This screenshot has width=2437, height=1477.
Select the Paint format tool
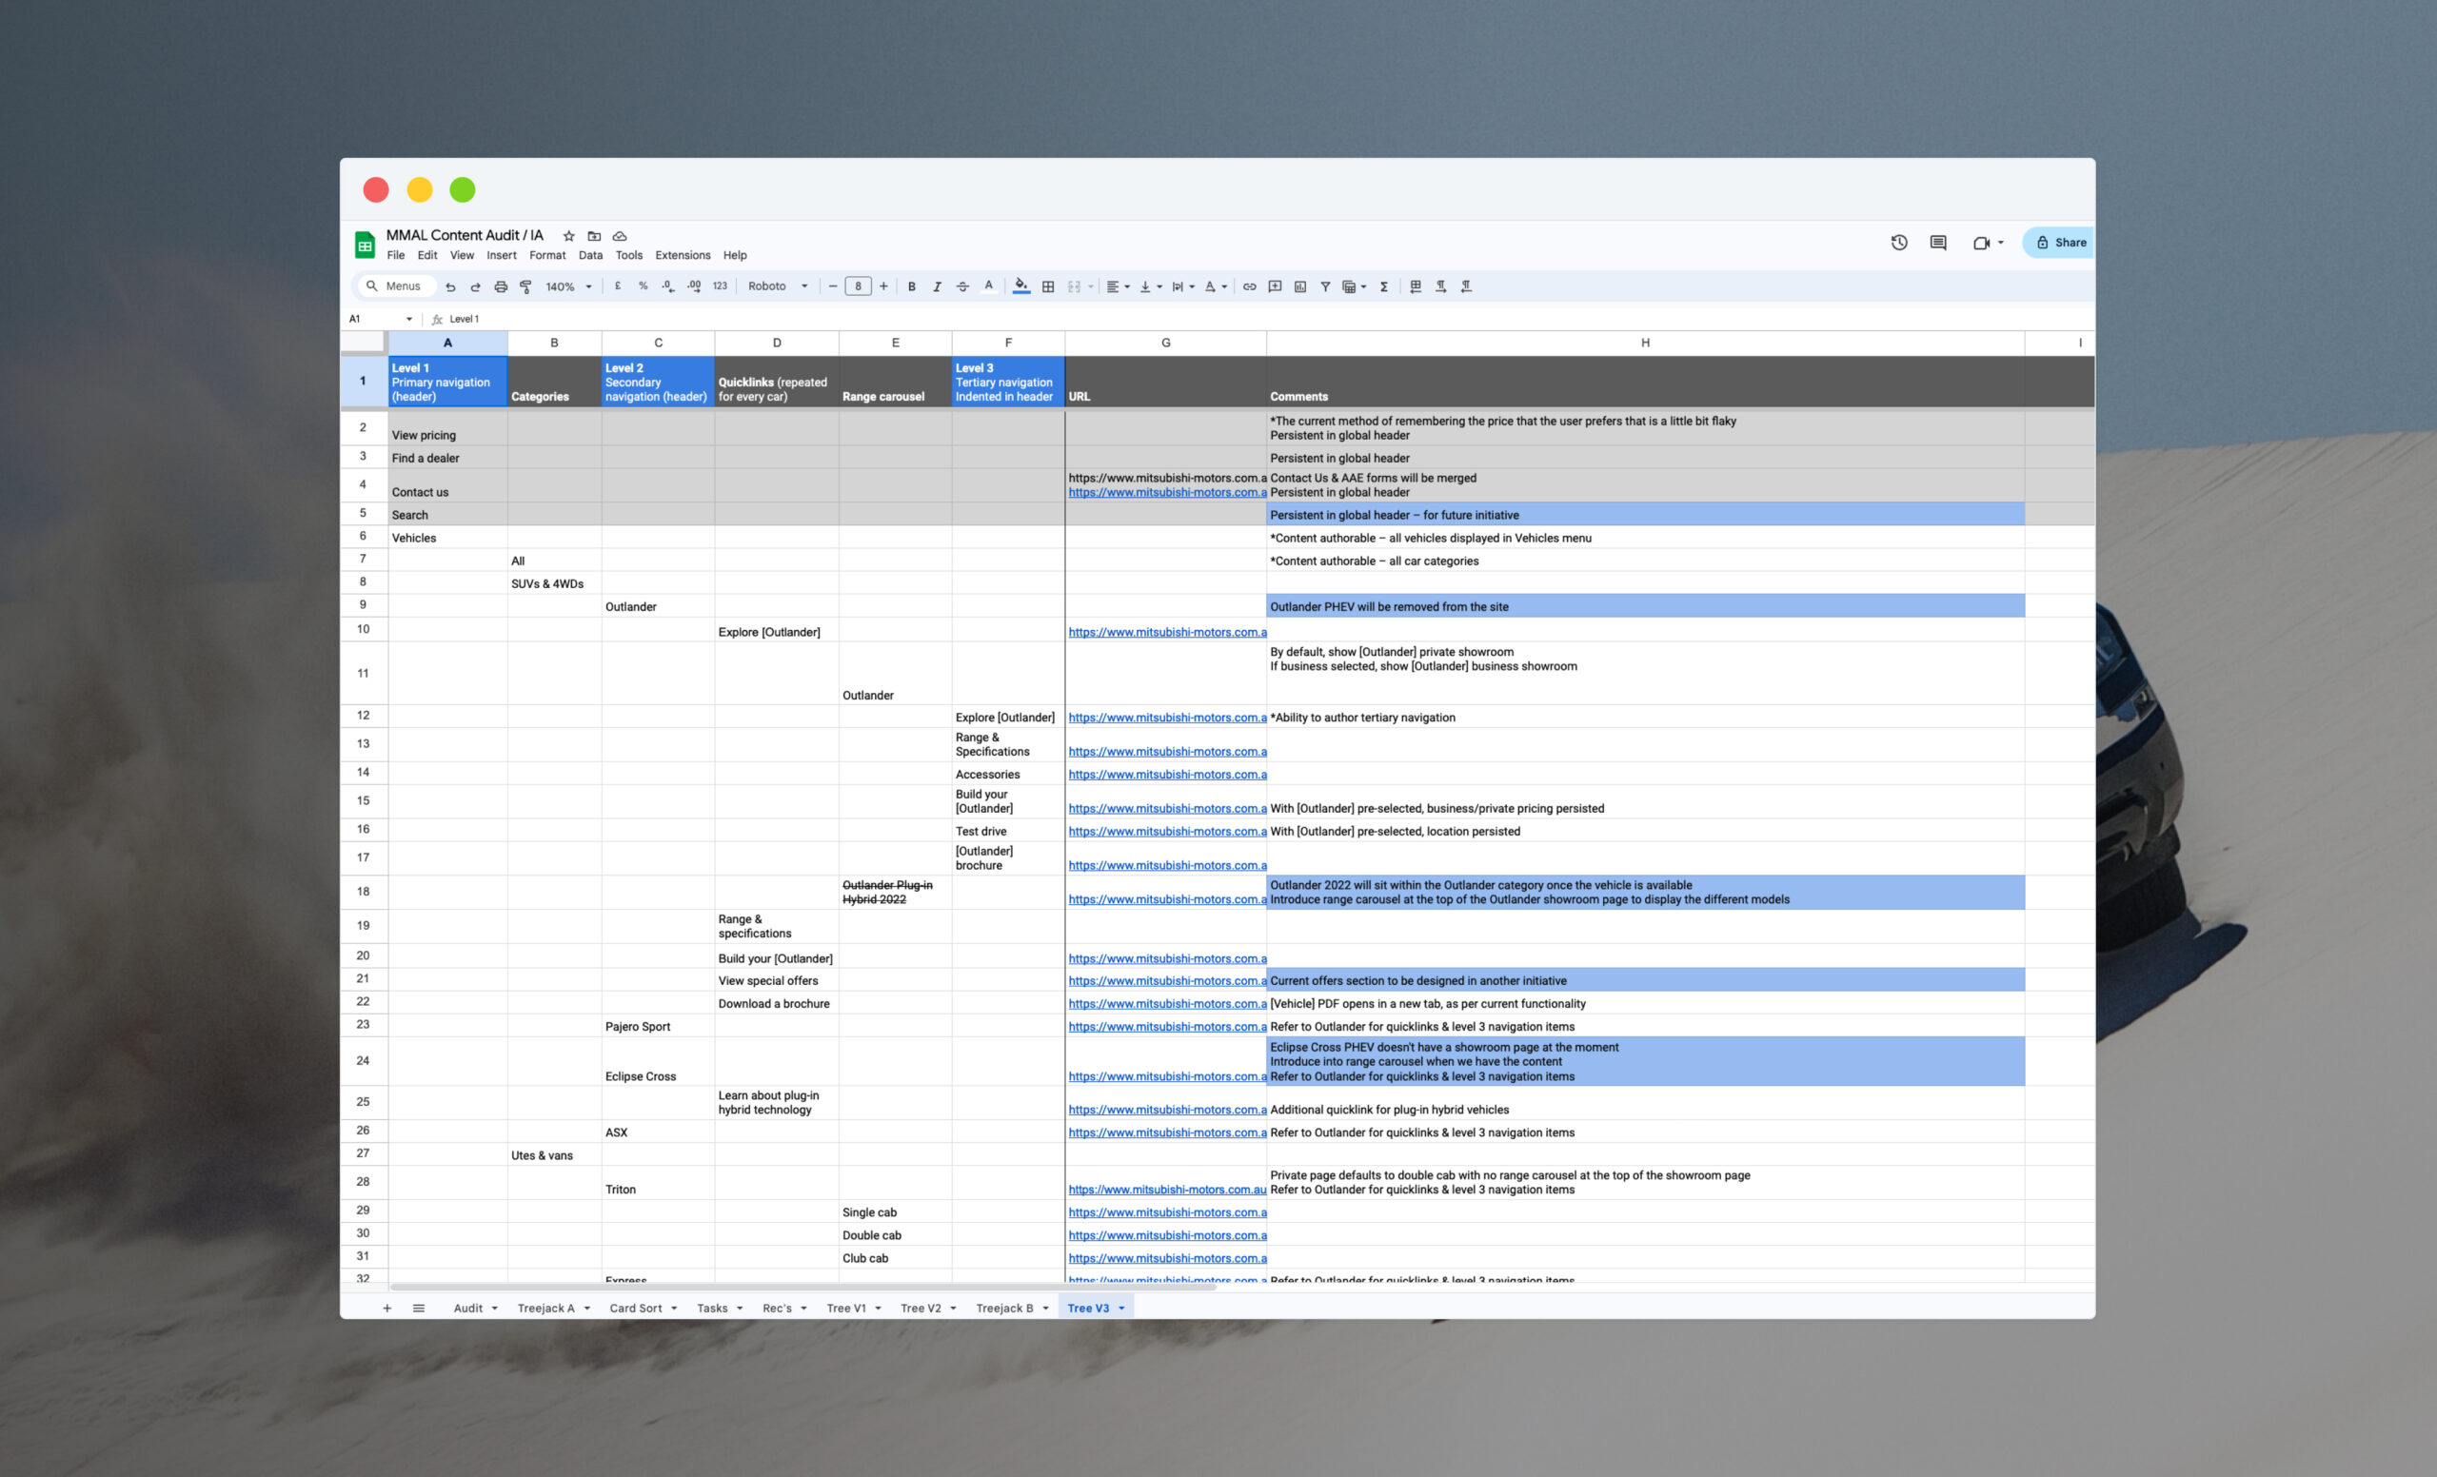coord(525,286)
